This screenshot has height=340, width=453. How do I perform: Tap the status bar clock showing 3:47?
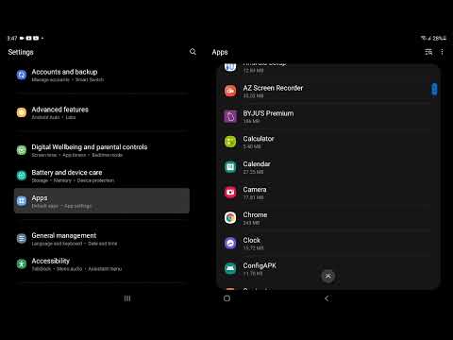pos(12,39)
